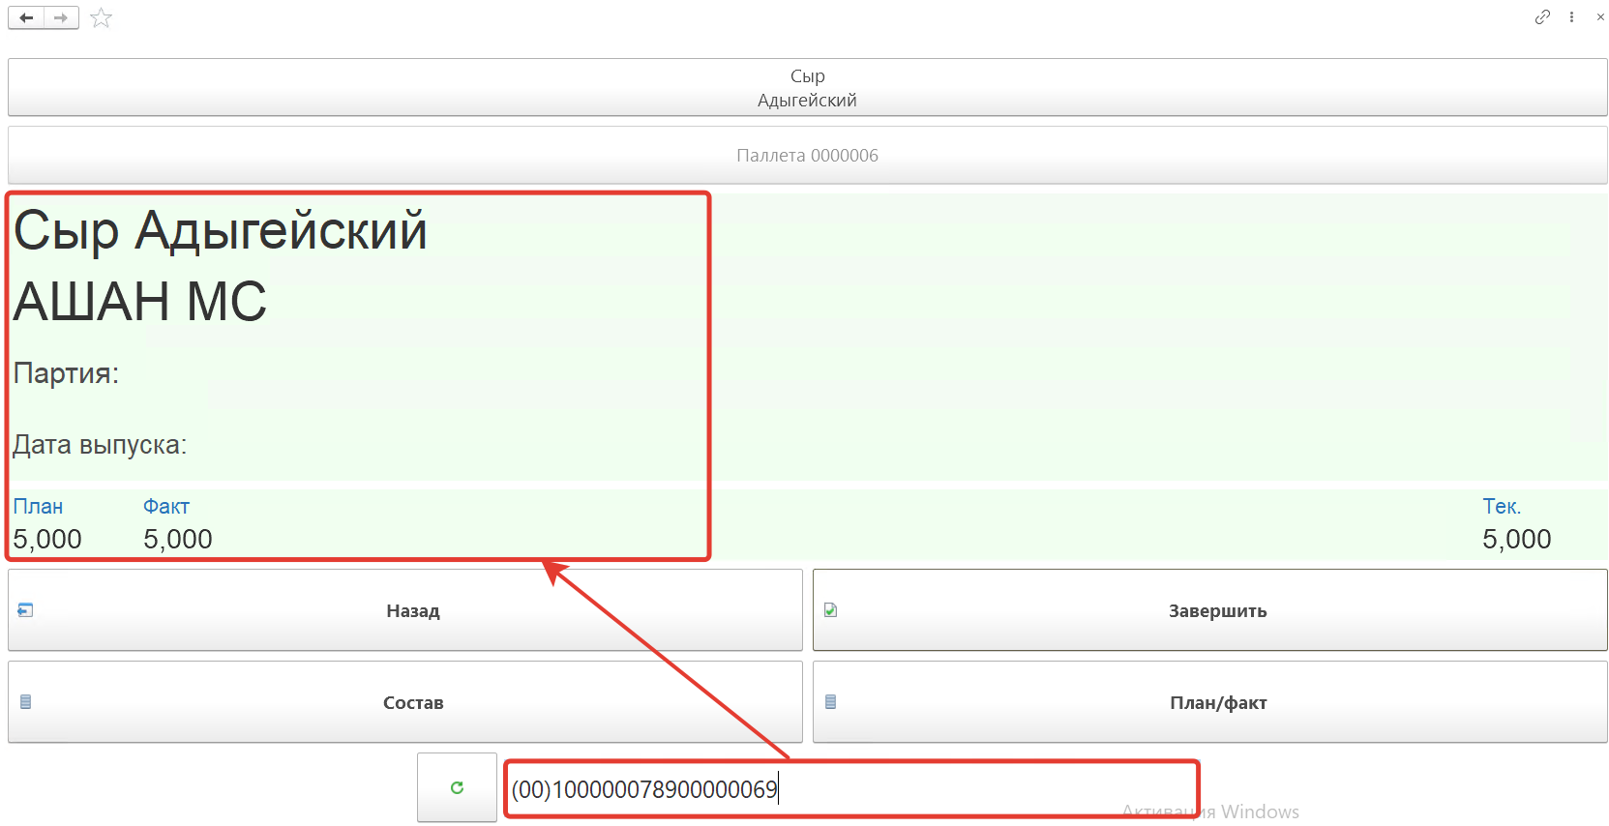Screen dimensions: 1609x826
Task: Select the Паллета 0000006 button
Action: (807, 156)
